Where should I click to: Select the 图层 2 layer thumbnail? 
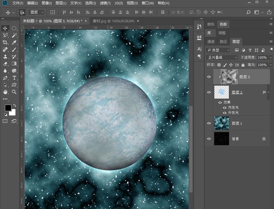tap(222, 93)
